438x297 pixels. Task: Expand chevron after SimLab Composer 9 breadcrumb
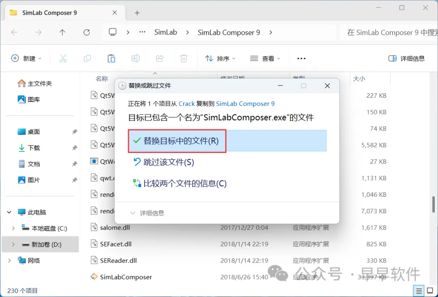(x=271, y=32)
